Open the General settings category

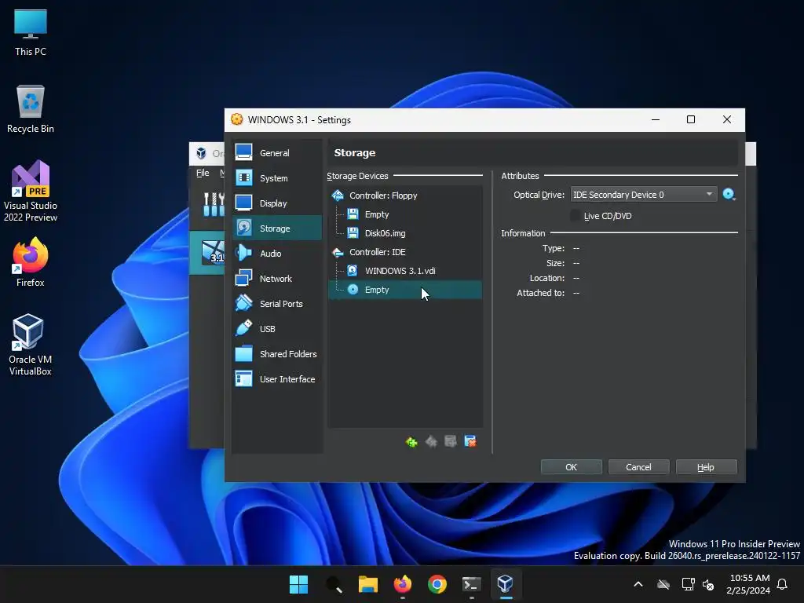point(277,153)
